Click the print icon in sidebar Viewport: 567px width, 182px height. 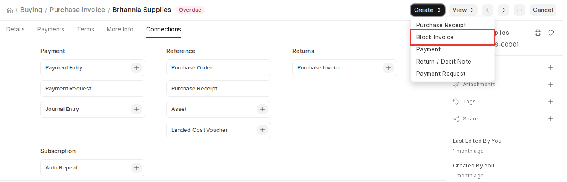click(x=538, y=33)
